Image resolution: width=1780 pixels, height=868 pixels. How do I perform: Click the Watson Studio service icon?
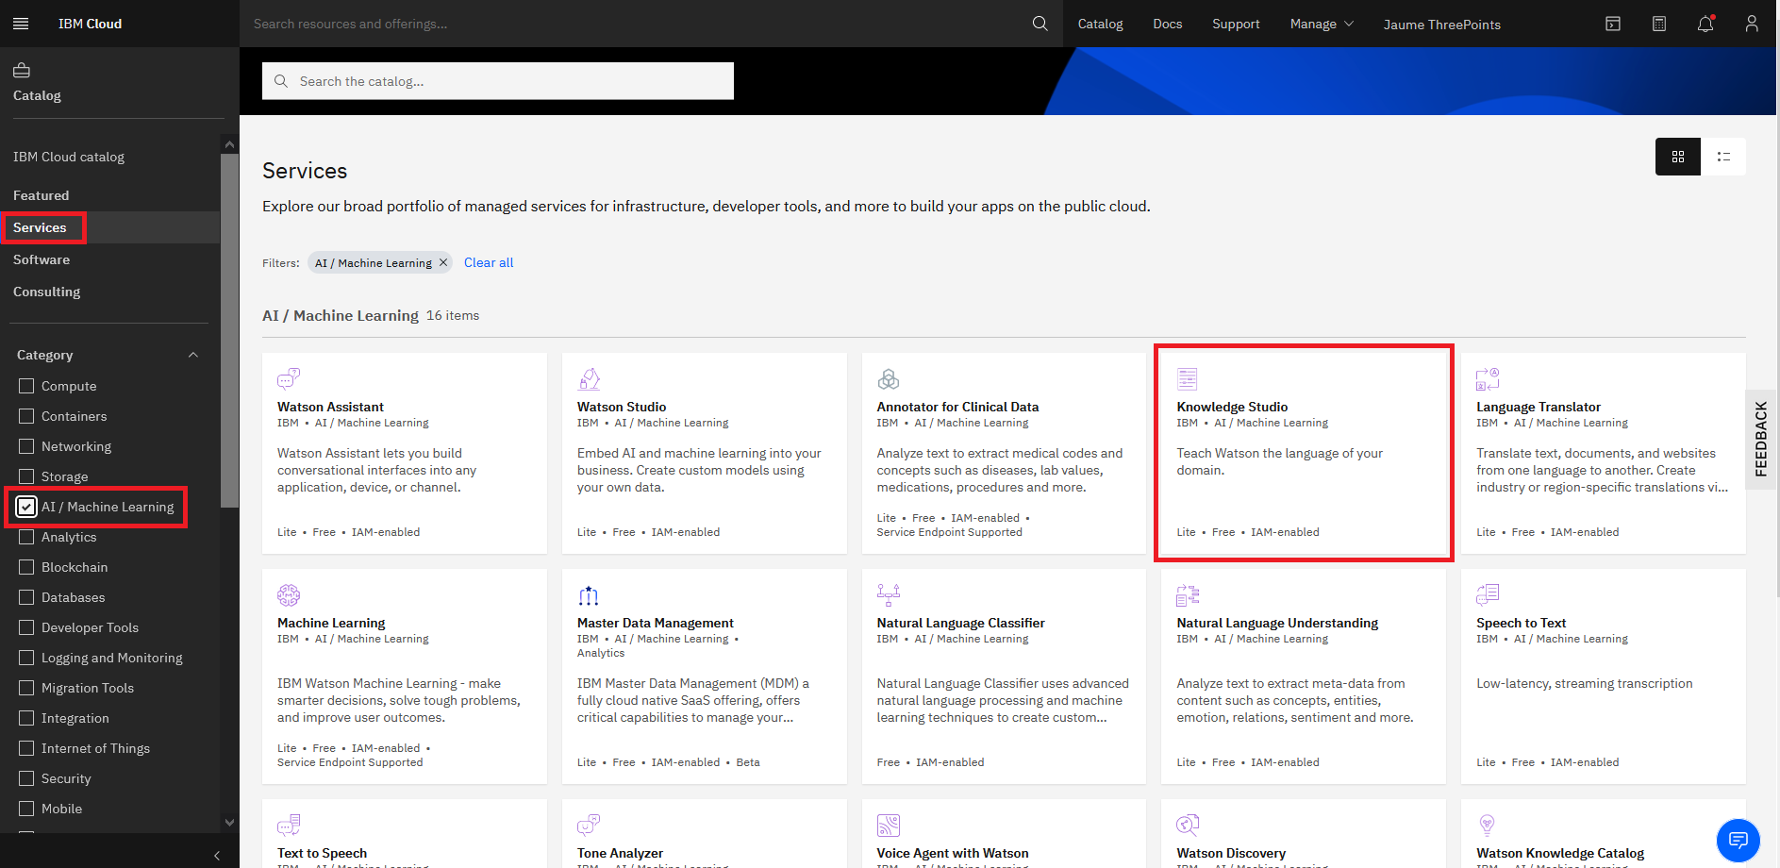click(x=589, y=378)
